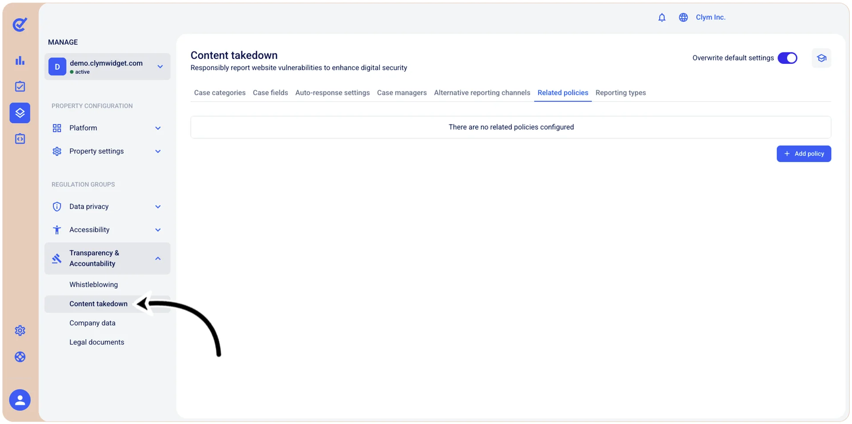The width and height of the screenshot is (852, 424).
Task: Click the Add policy button
Action: pos(804,154)
